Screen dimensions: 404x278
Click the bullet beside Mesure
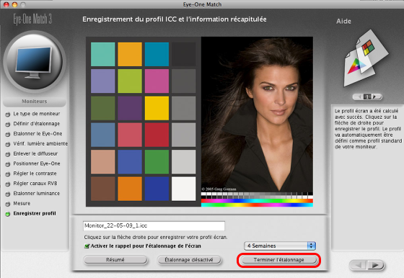[x=8, y=204]
